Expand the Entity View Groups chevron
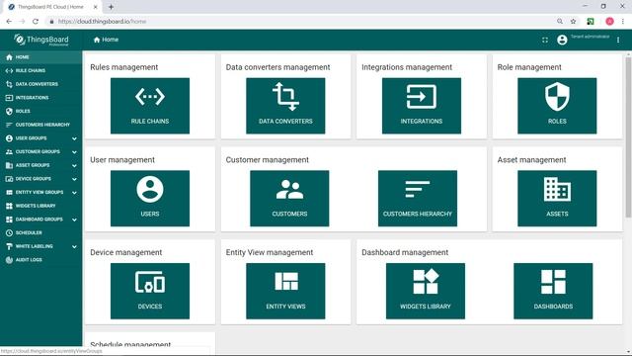 click(74, 193)
